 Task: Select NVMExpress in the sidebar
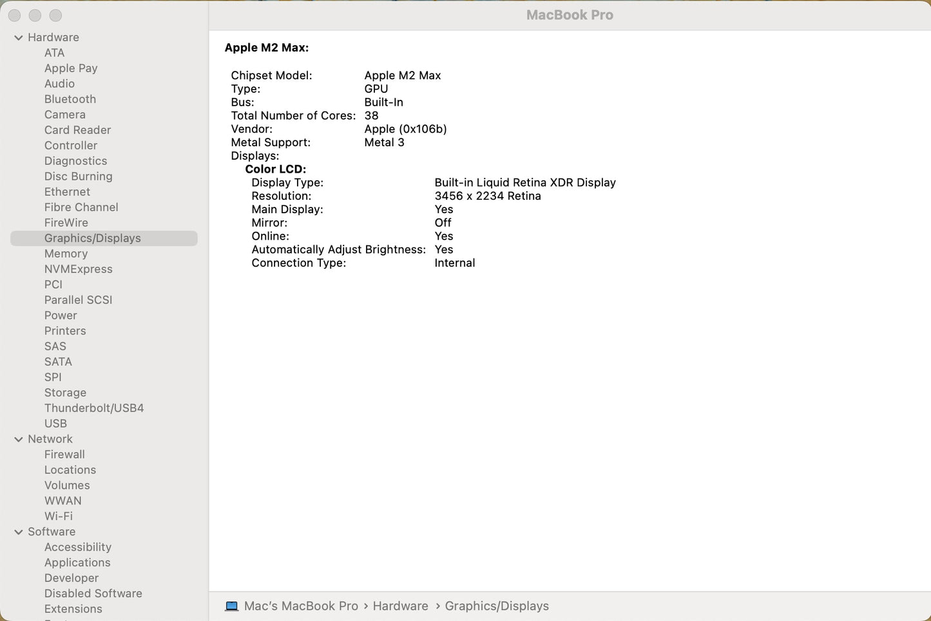click(x=78, y=269)
